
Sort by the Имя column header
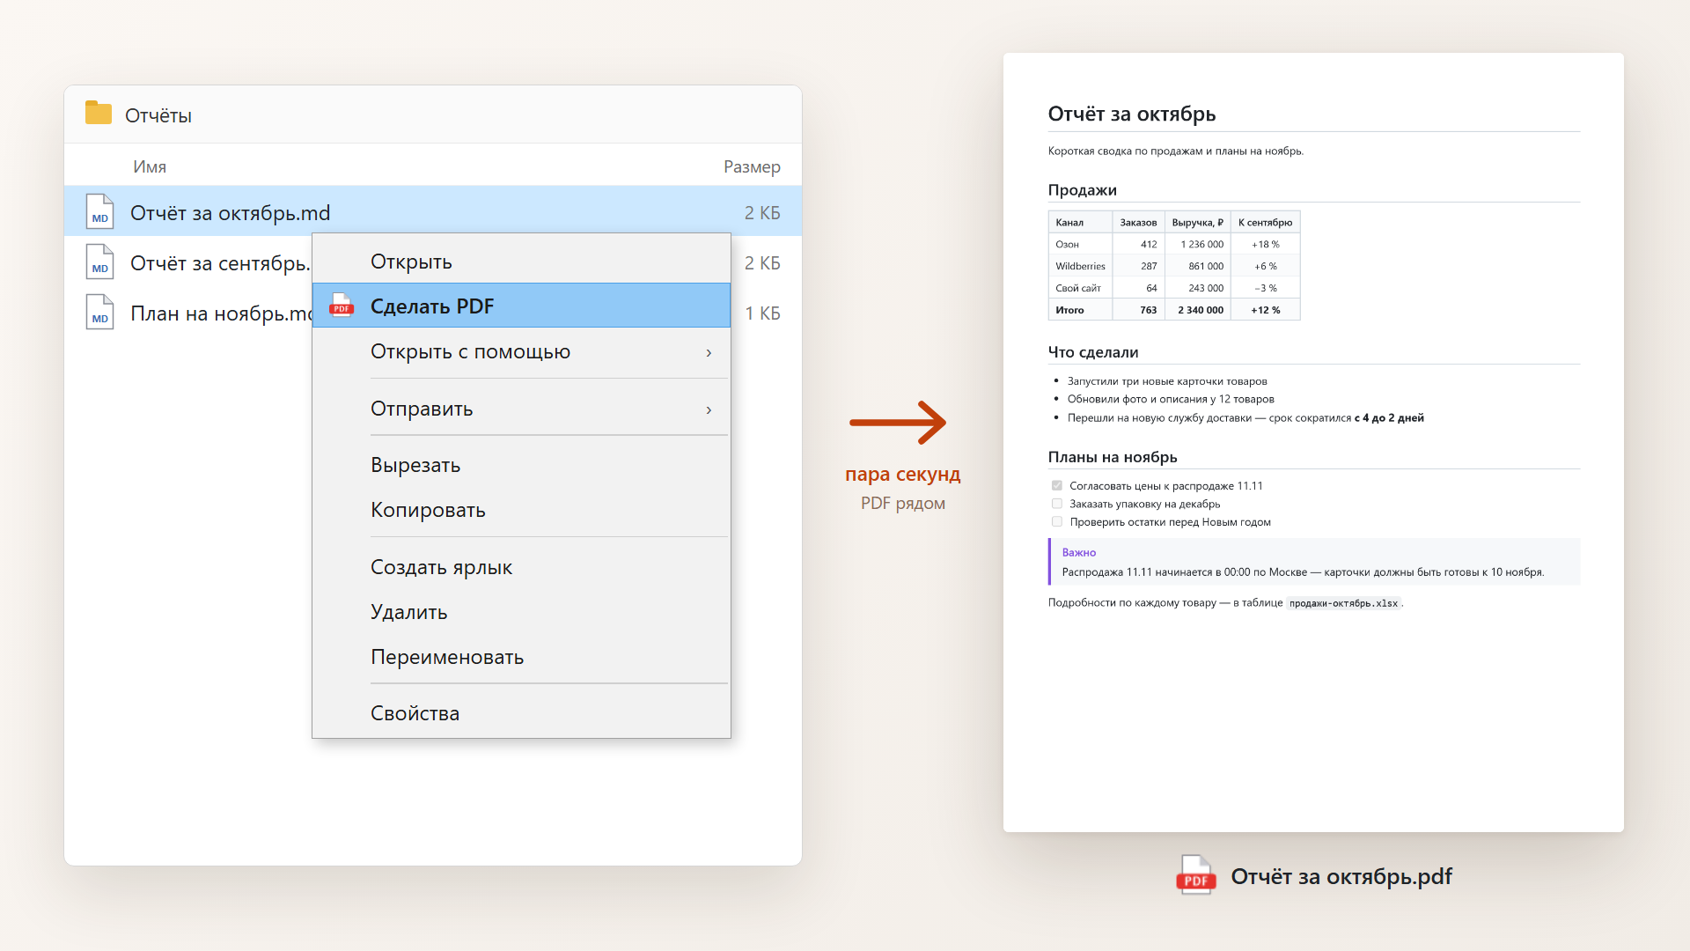coord(150,166)
